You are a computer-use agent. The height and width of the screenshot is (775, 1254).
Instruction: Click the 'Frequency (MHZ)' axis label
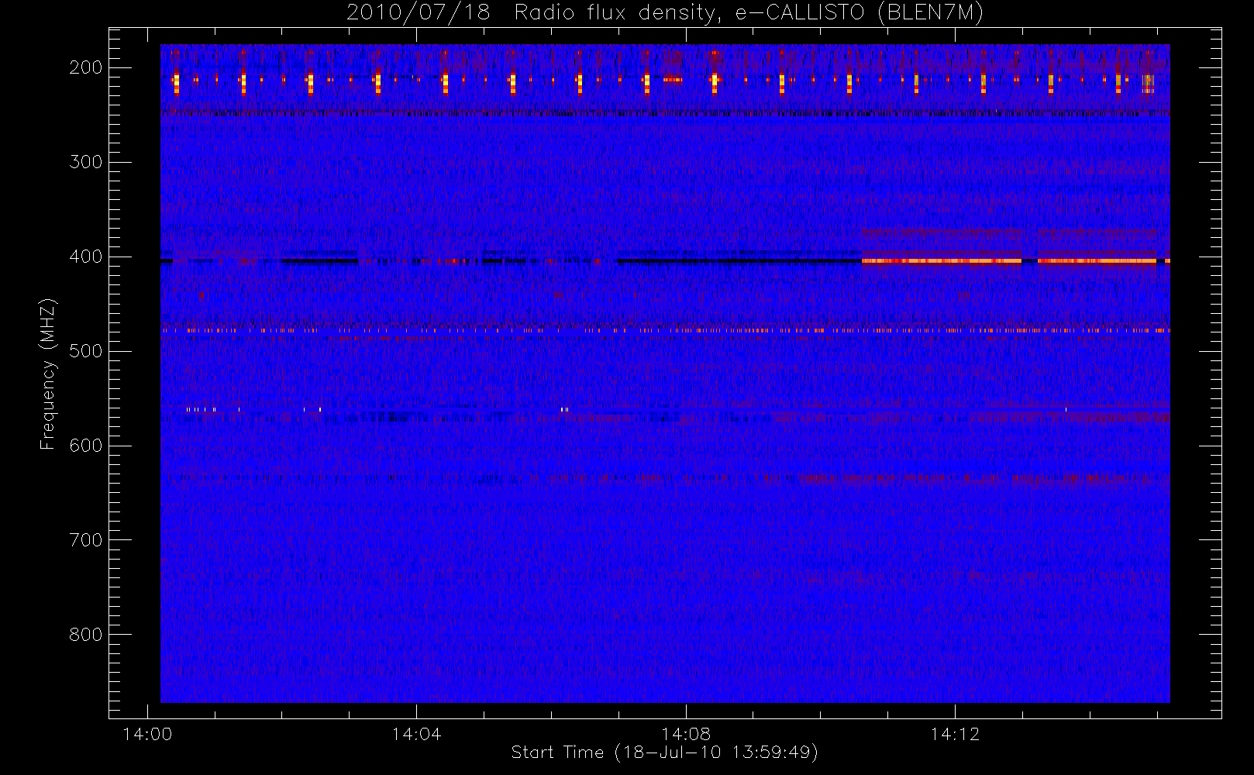[48, 374]
